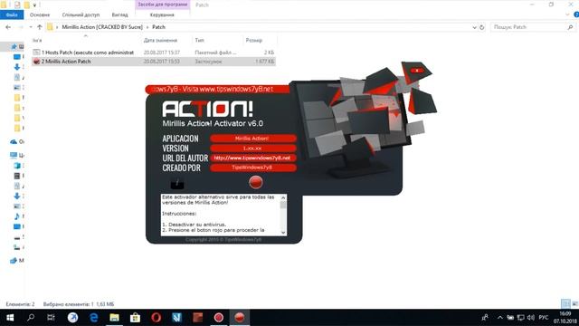Click the breadcrumb chevron before Patch
The width and height of the screenshot is (579, 326).
click(x=147, y=27)
